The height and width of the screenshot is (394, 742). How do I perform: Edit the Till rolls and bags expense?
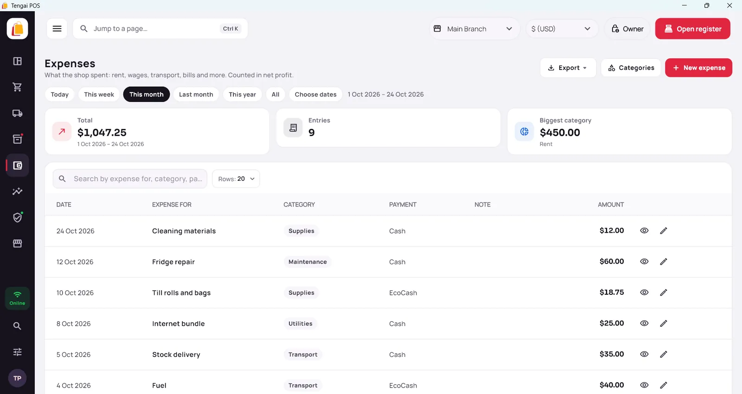[x=664, y=292]
